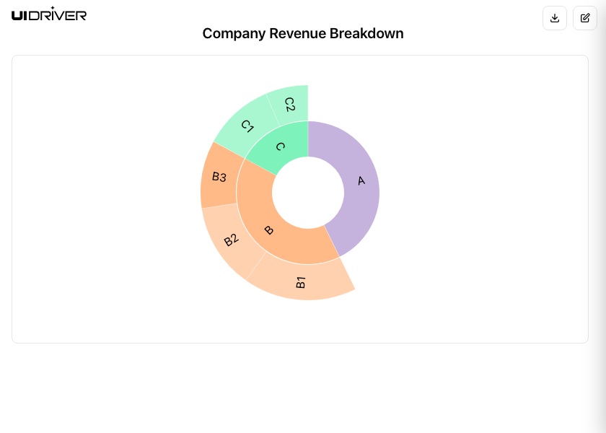The height and width of the screenshot is (433, 606).
Task: Click the C2 text label
Action: pos(290,104)
